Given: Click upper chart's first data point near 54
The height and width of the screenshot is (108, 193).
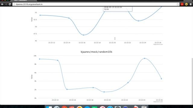Looking at the screenshot, I should pyautogui.click(x=40, y=15).
